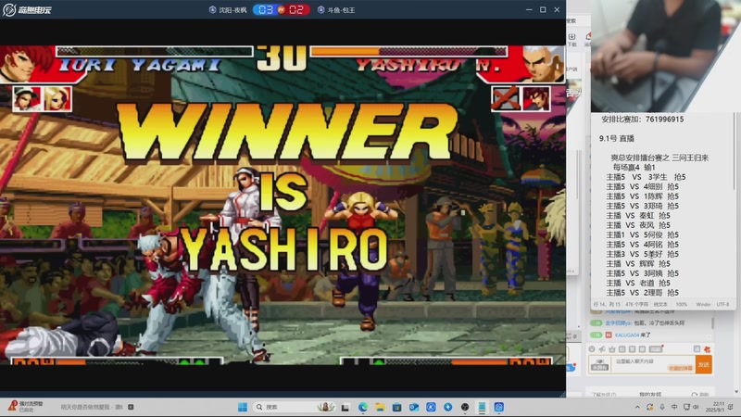
Task: Click the blue K app taskbar icon
Action: [x=431, y=407]
